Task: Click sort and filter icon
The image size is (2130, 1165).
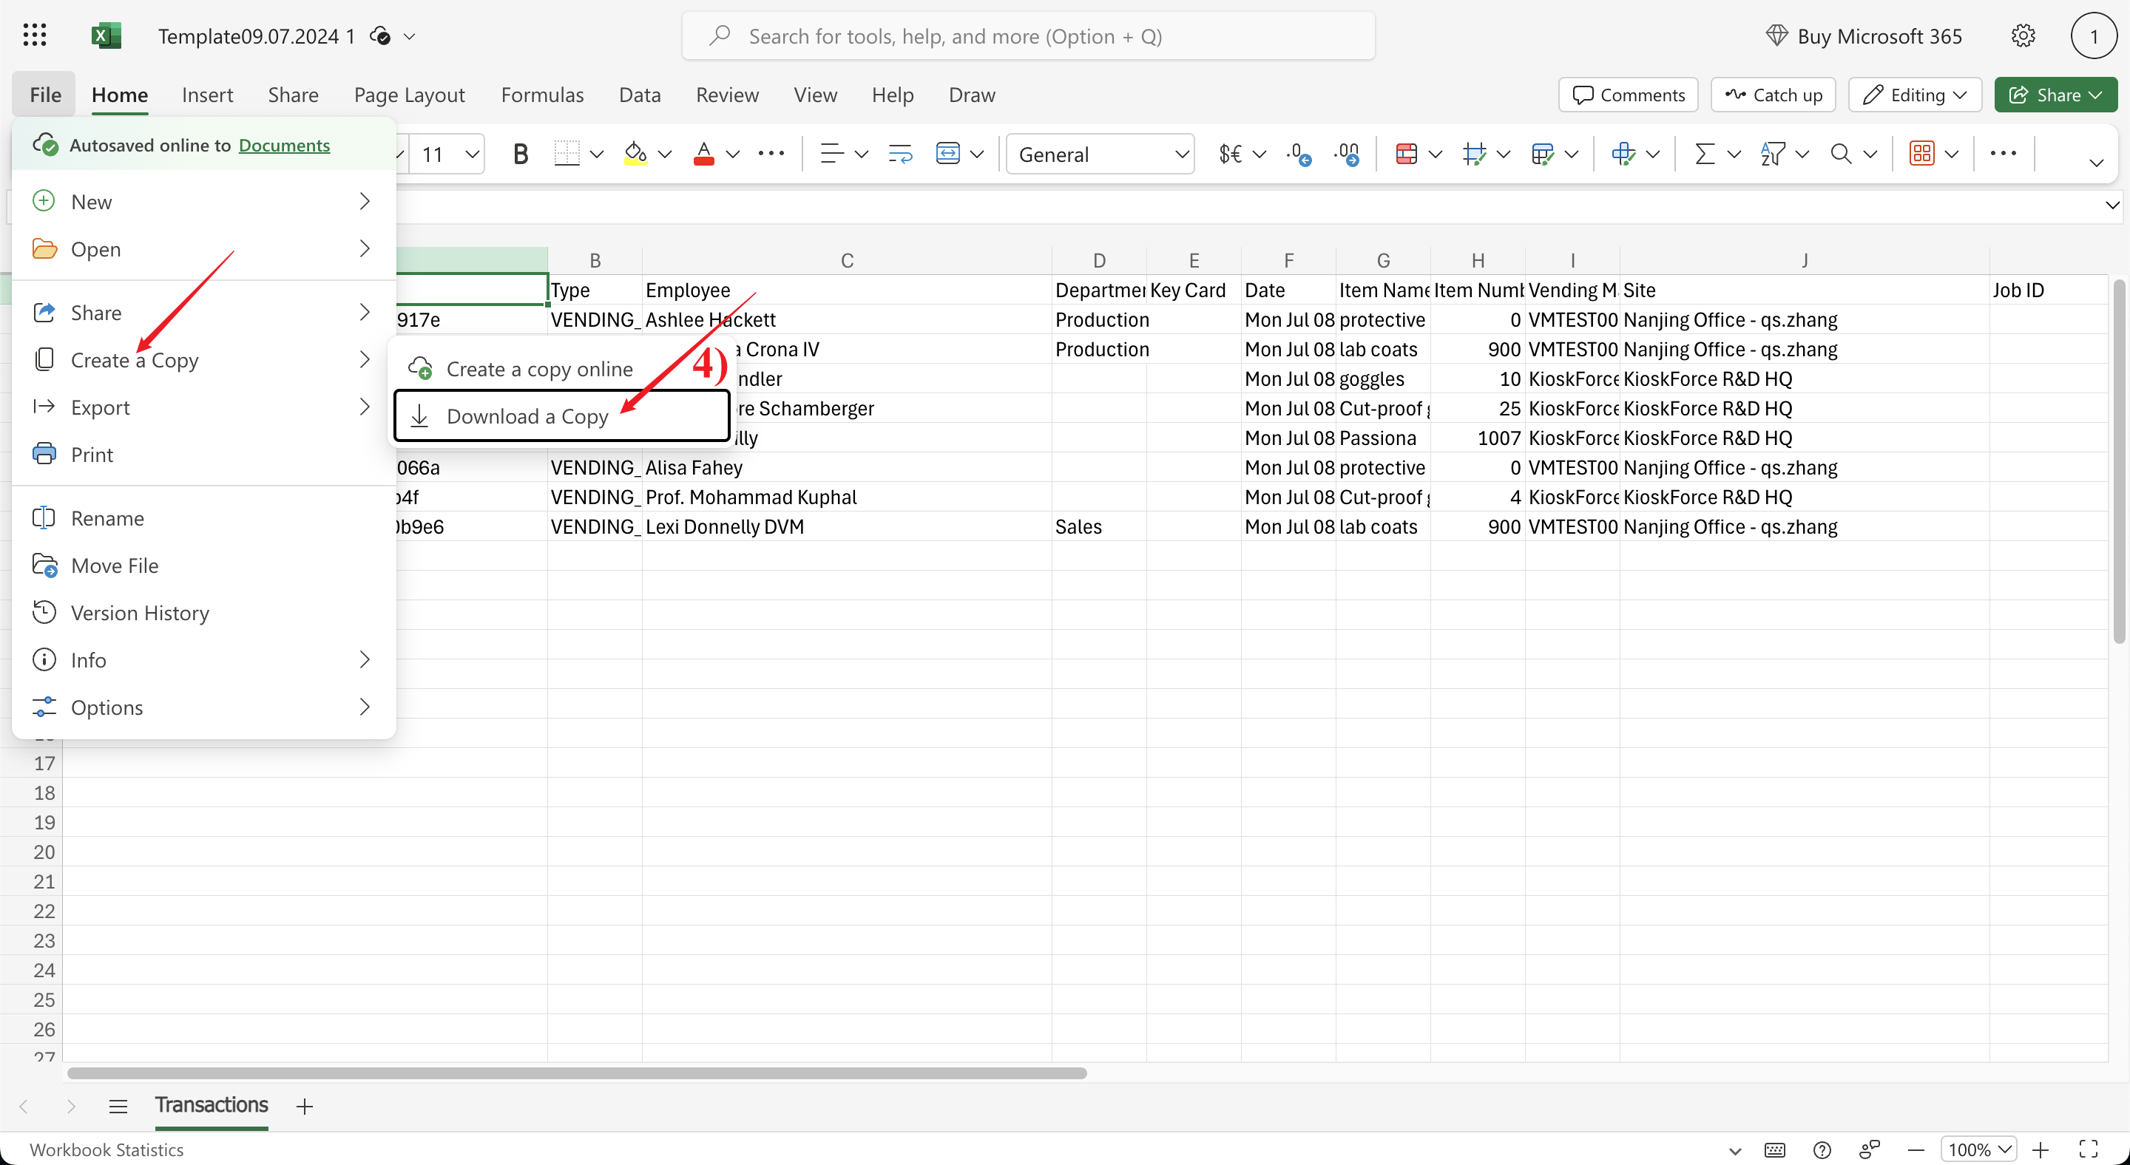Action: tap(1772, 154)
